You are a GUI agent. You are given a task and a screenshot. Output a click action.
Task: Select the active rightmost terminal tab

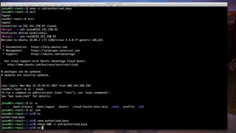pyautogui.click(x=122, y=5)
